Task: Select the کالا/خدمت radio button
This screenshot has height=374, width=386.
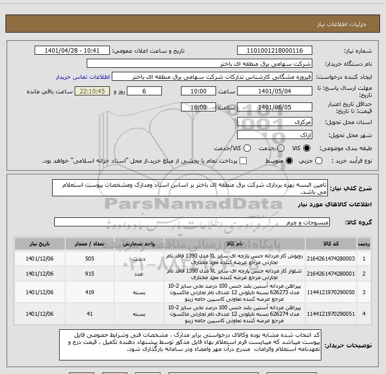Action: click(247, 148)
